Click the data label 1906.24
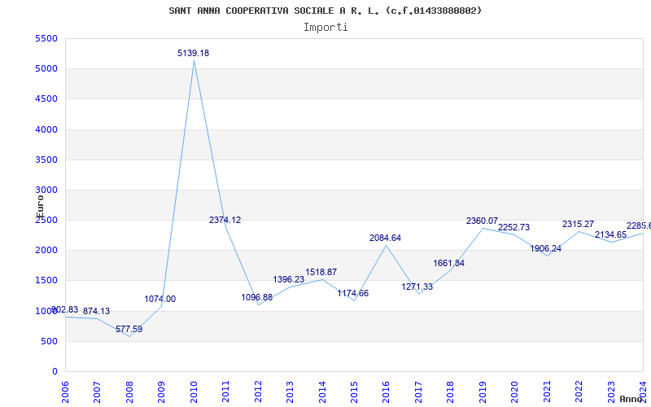Viewport: 651px width, 407px height. tap(545, 248)
